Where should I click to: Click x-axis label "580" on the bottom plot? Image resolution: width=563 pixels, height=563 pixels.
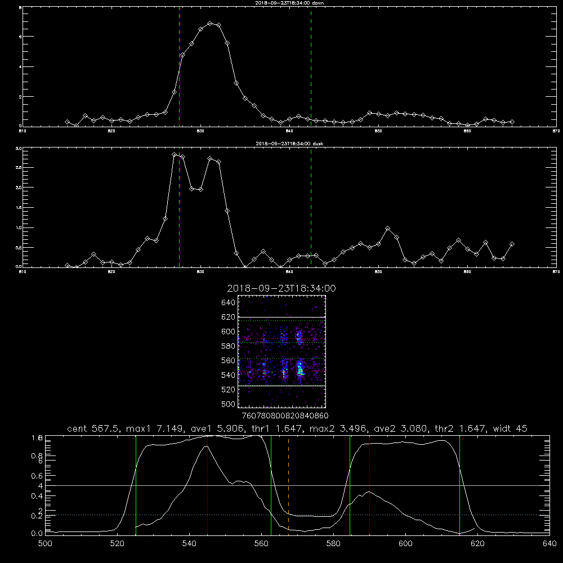tap(333, 543)
